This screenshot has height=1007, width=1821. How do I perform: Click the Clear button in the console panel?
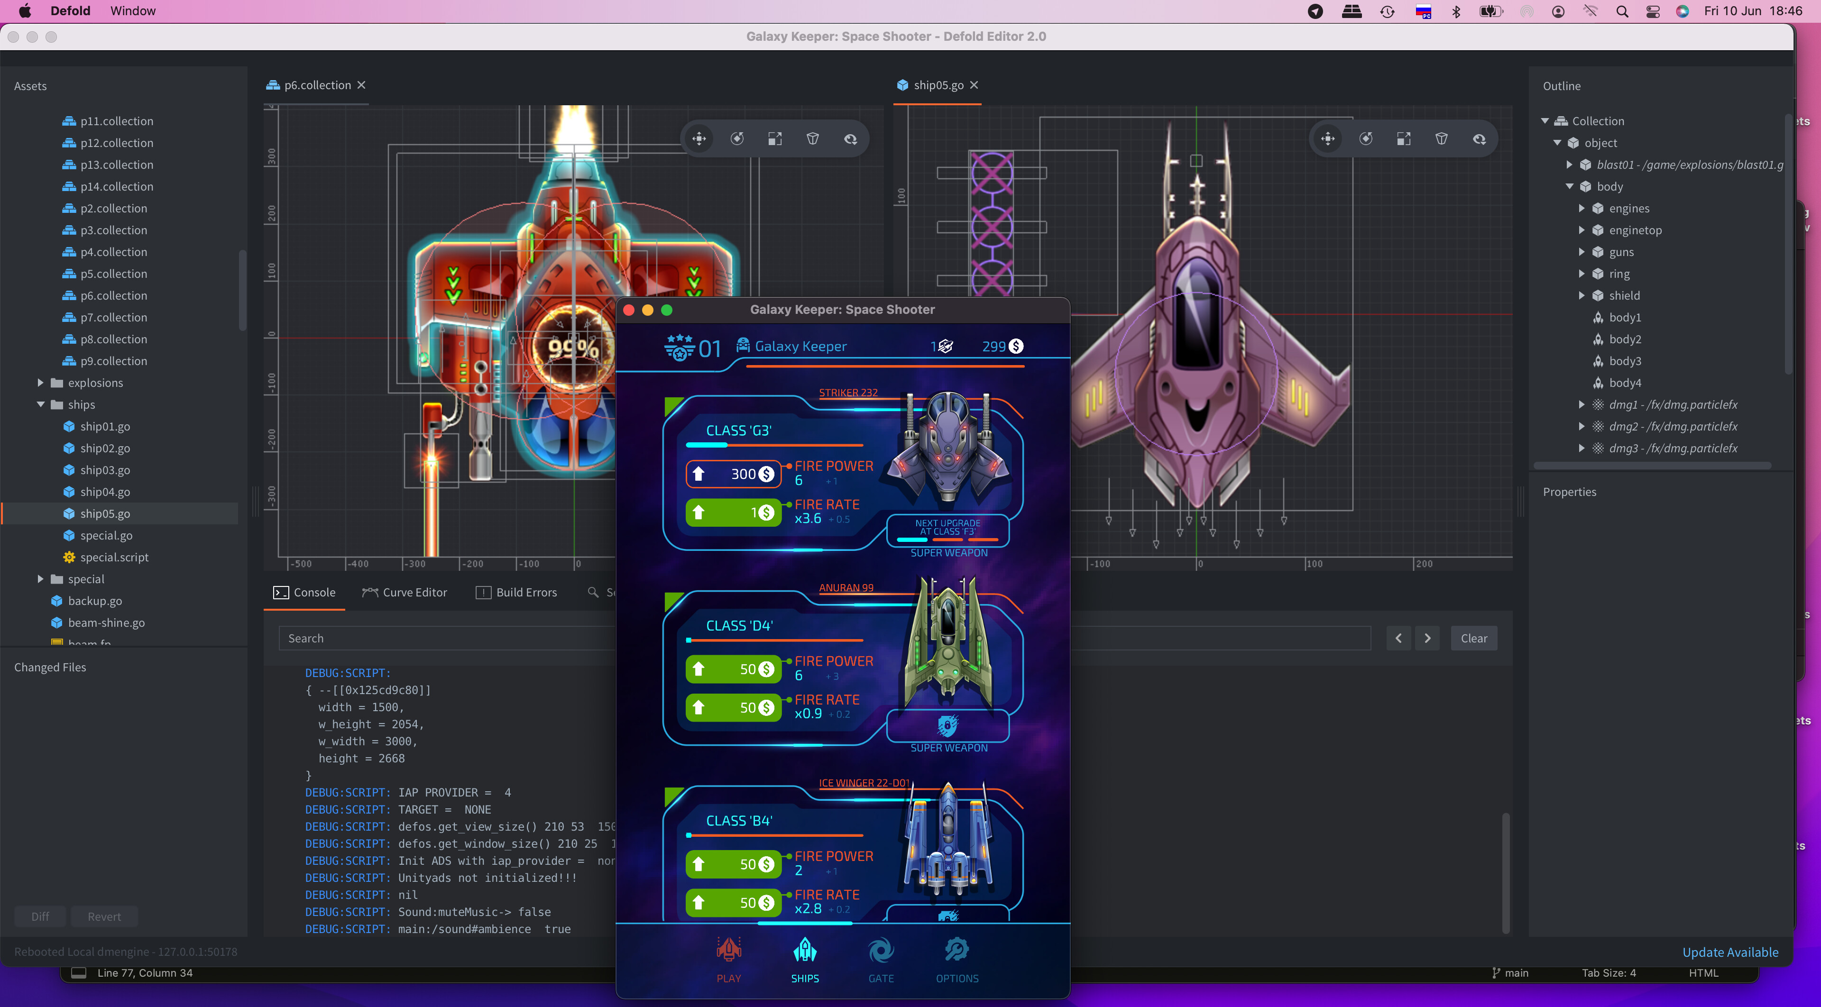pos(1474,638)
